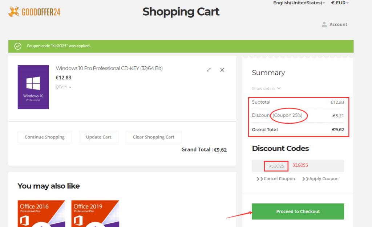Click Continue Shopping button
The image size is (372, 227).
45,137
